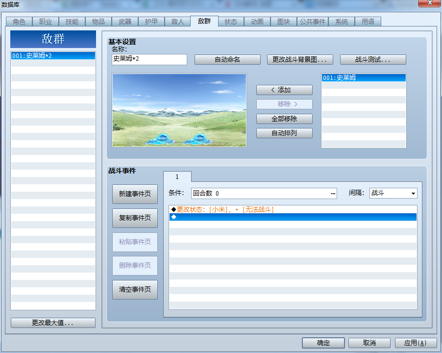442x353 pixels.
Task: Select troop 001:史莱姆*2 in the list
Action: (x=53, y=55)
